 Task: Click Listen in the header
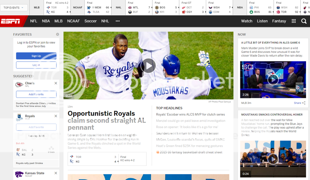[262, 21]
